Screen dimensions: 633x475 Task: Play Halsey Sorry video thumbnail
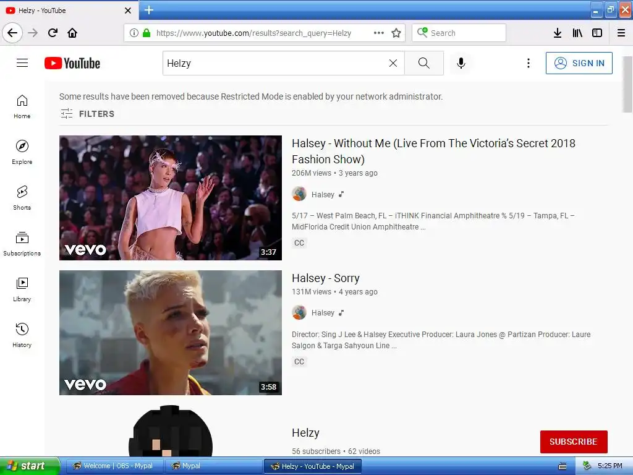pyautogui.click(x=171, y=332)
